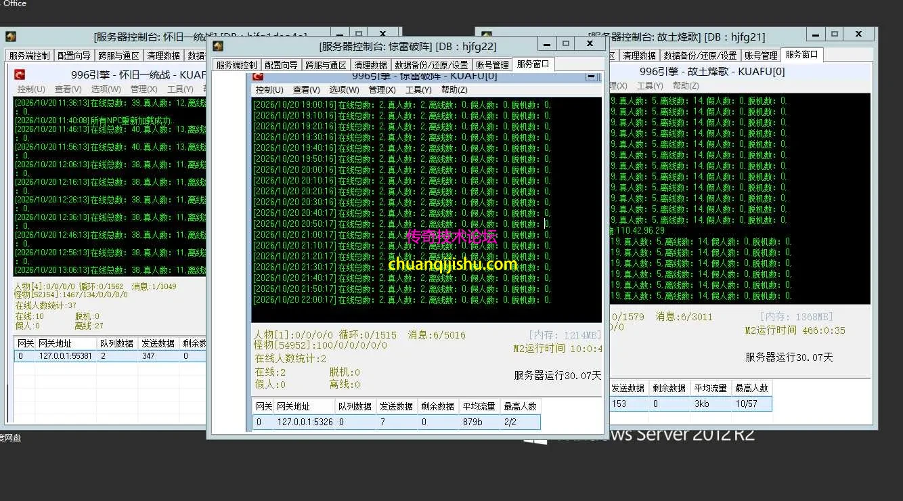Switch to 账号管理 tab in the 惊雷破阵 window
This screenshot has width=903, height=501.
click(492, 65)
